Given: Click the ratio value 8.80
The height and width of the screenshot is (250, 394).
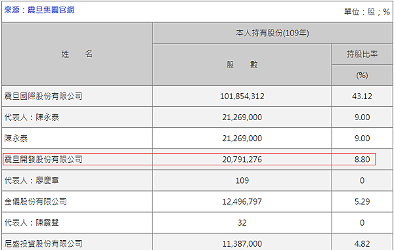Looking at the screenshot, I should pyautogui.click(x=362, y=159).
